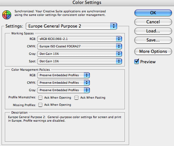
Task: Open the Gray working space Dot Gain dropdown
Action: pos(80,54)
